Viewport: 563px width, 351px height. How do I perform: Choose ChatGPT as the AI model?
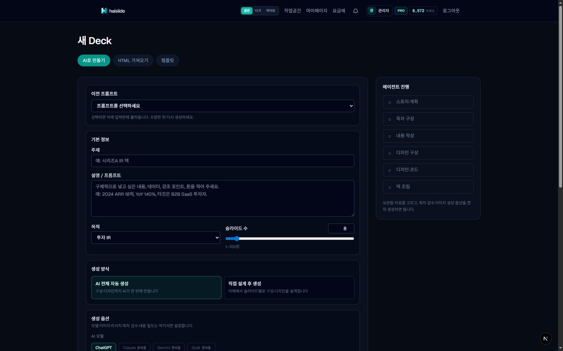104,347
